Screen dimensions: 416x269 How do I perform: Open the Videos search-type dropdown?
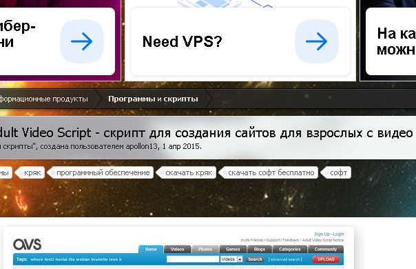(231, 259)
